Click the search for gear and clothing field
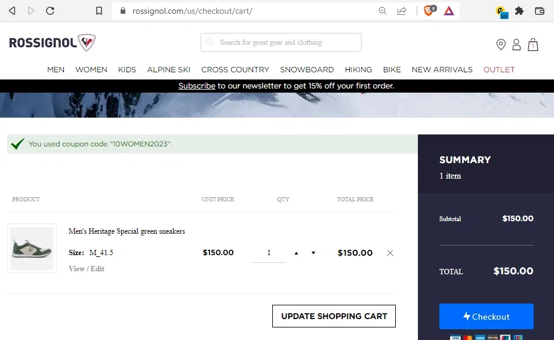The image size is (554, 340). click(x=281, y=42)
